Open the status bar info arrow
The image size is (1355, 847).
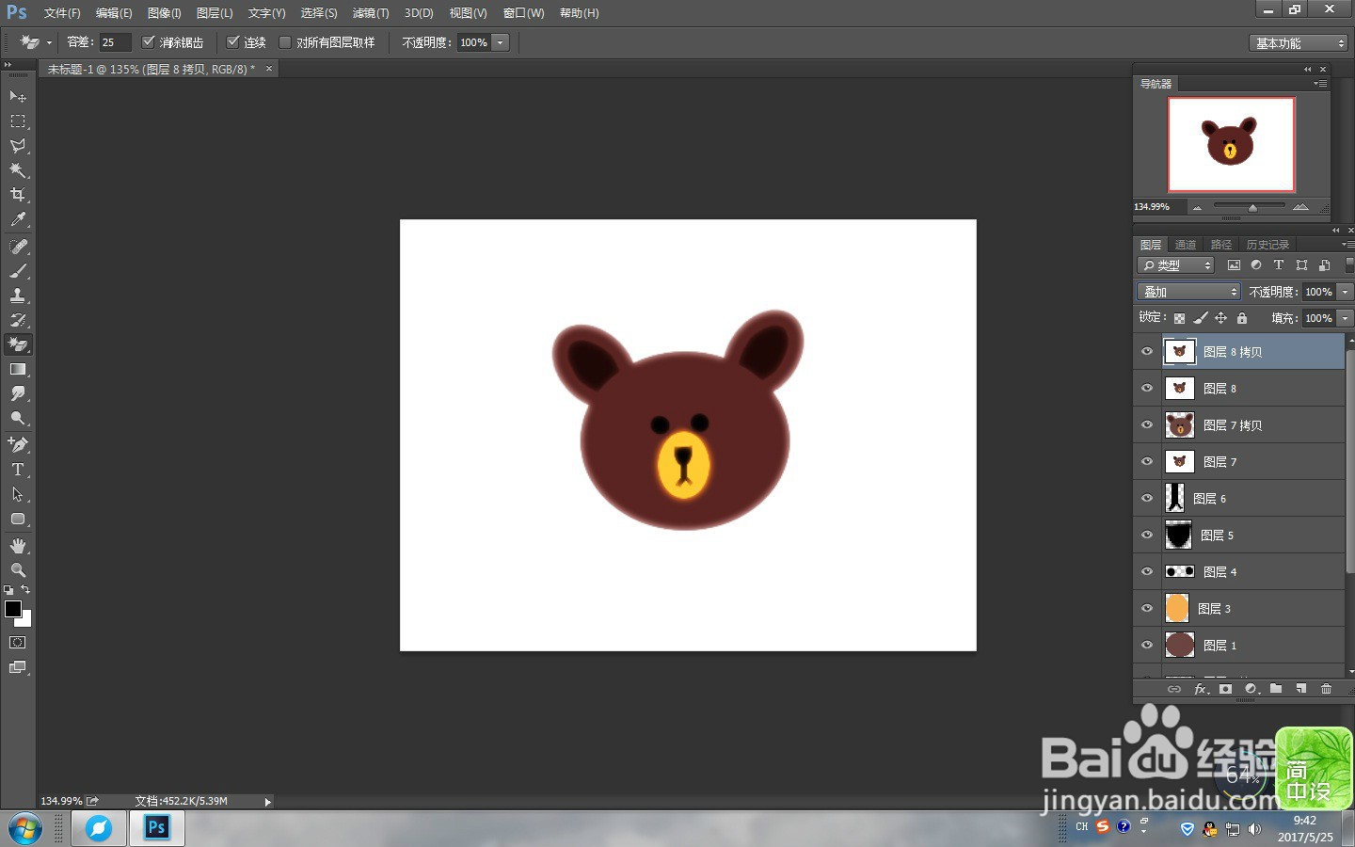pos(267,802)
